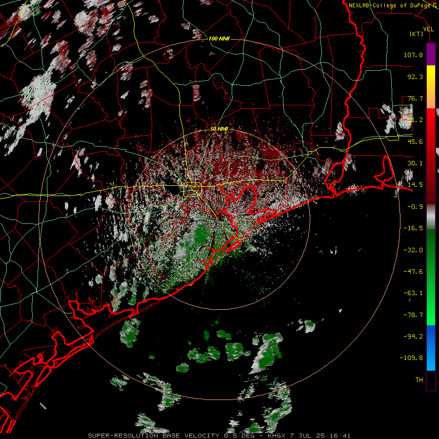Click the -94.2 legend value
The height and width of the screenshot is (439, 439).
[x=413, y=336]
